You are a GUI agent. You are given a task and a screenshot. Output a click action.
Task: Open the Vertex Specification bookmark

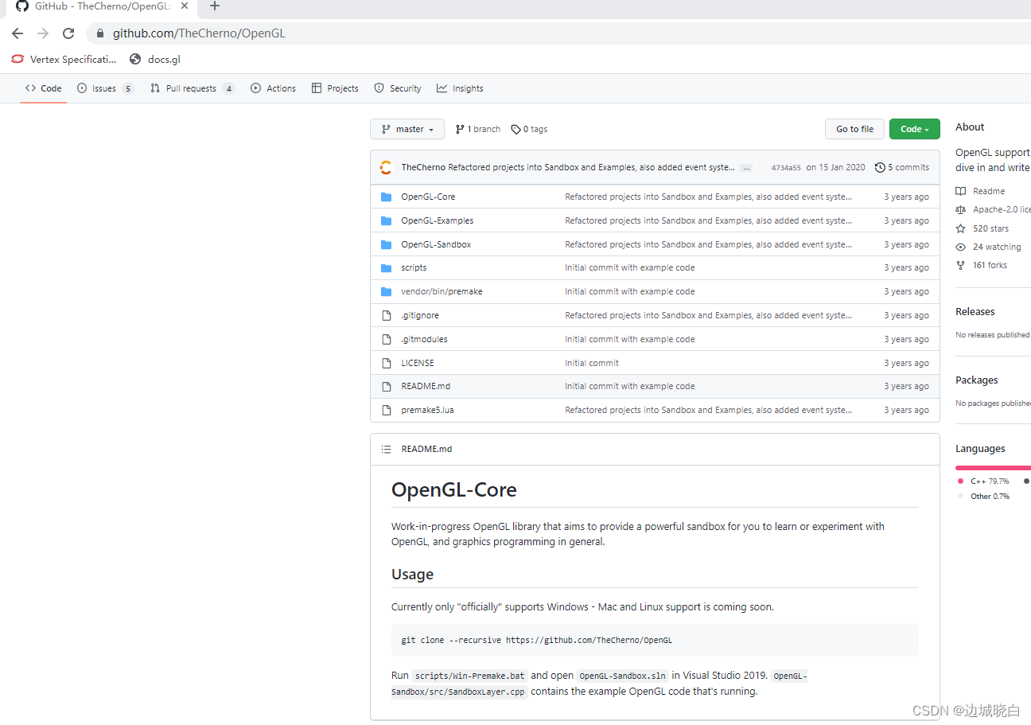point(64,59)
